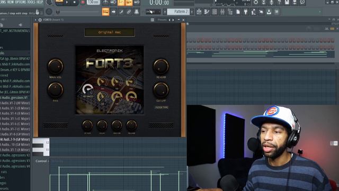The width and height of the screenshot is (339, 191).
Task: Click the arrow right of Pattern 2
Action: click(192, 12)
